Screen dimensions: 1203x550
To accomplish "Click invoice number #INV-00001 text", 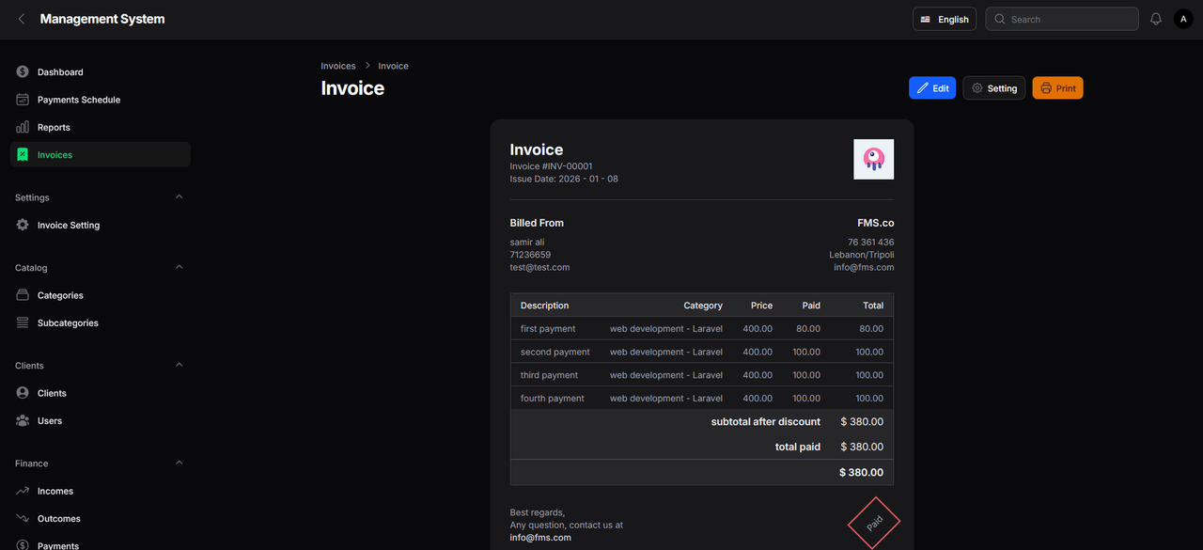I will 552,166.
